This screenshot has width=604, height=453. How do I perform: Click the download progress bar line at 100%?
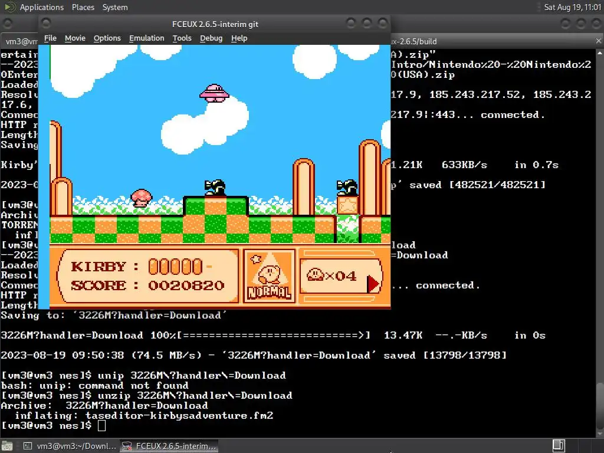273,336
